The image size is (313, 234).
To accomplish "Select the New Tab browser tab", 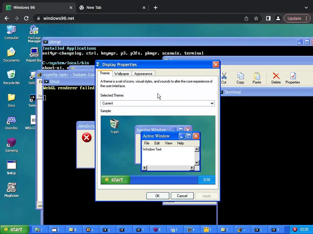I will click(112, 8).
